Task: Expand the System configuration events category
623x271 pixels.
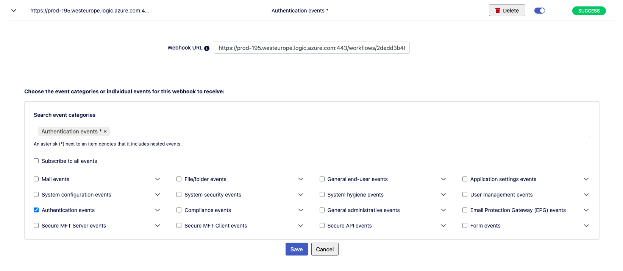Action: click(x=158, y=195)
